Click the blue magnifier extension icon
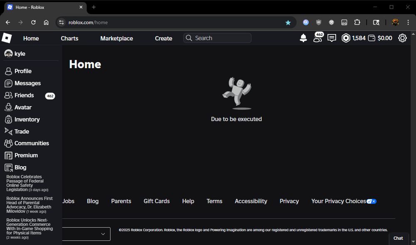 coord(306,22)
